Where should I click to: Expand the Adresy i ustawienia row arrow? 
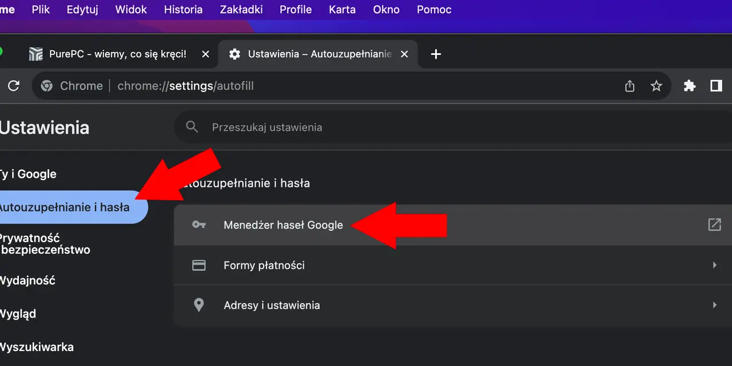tap(714, 305)
